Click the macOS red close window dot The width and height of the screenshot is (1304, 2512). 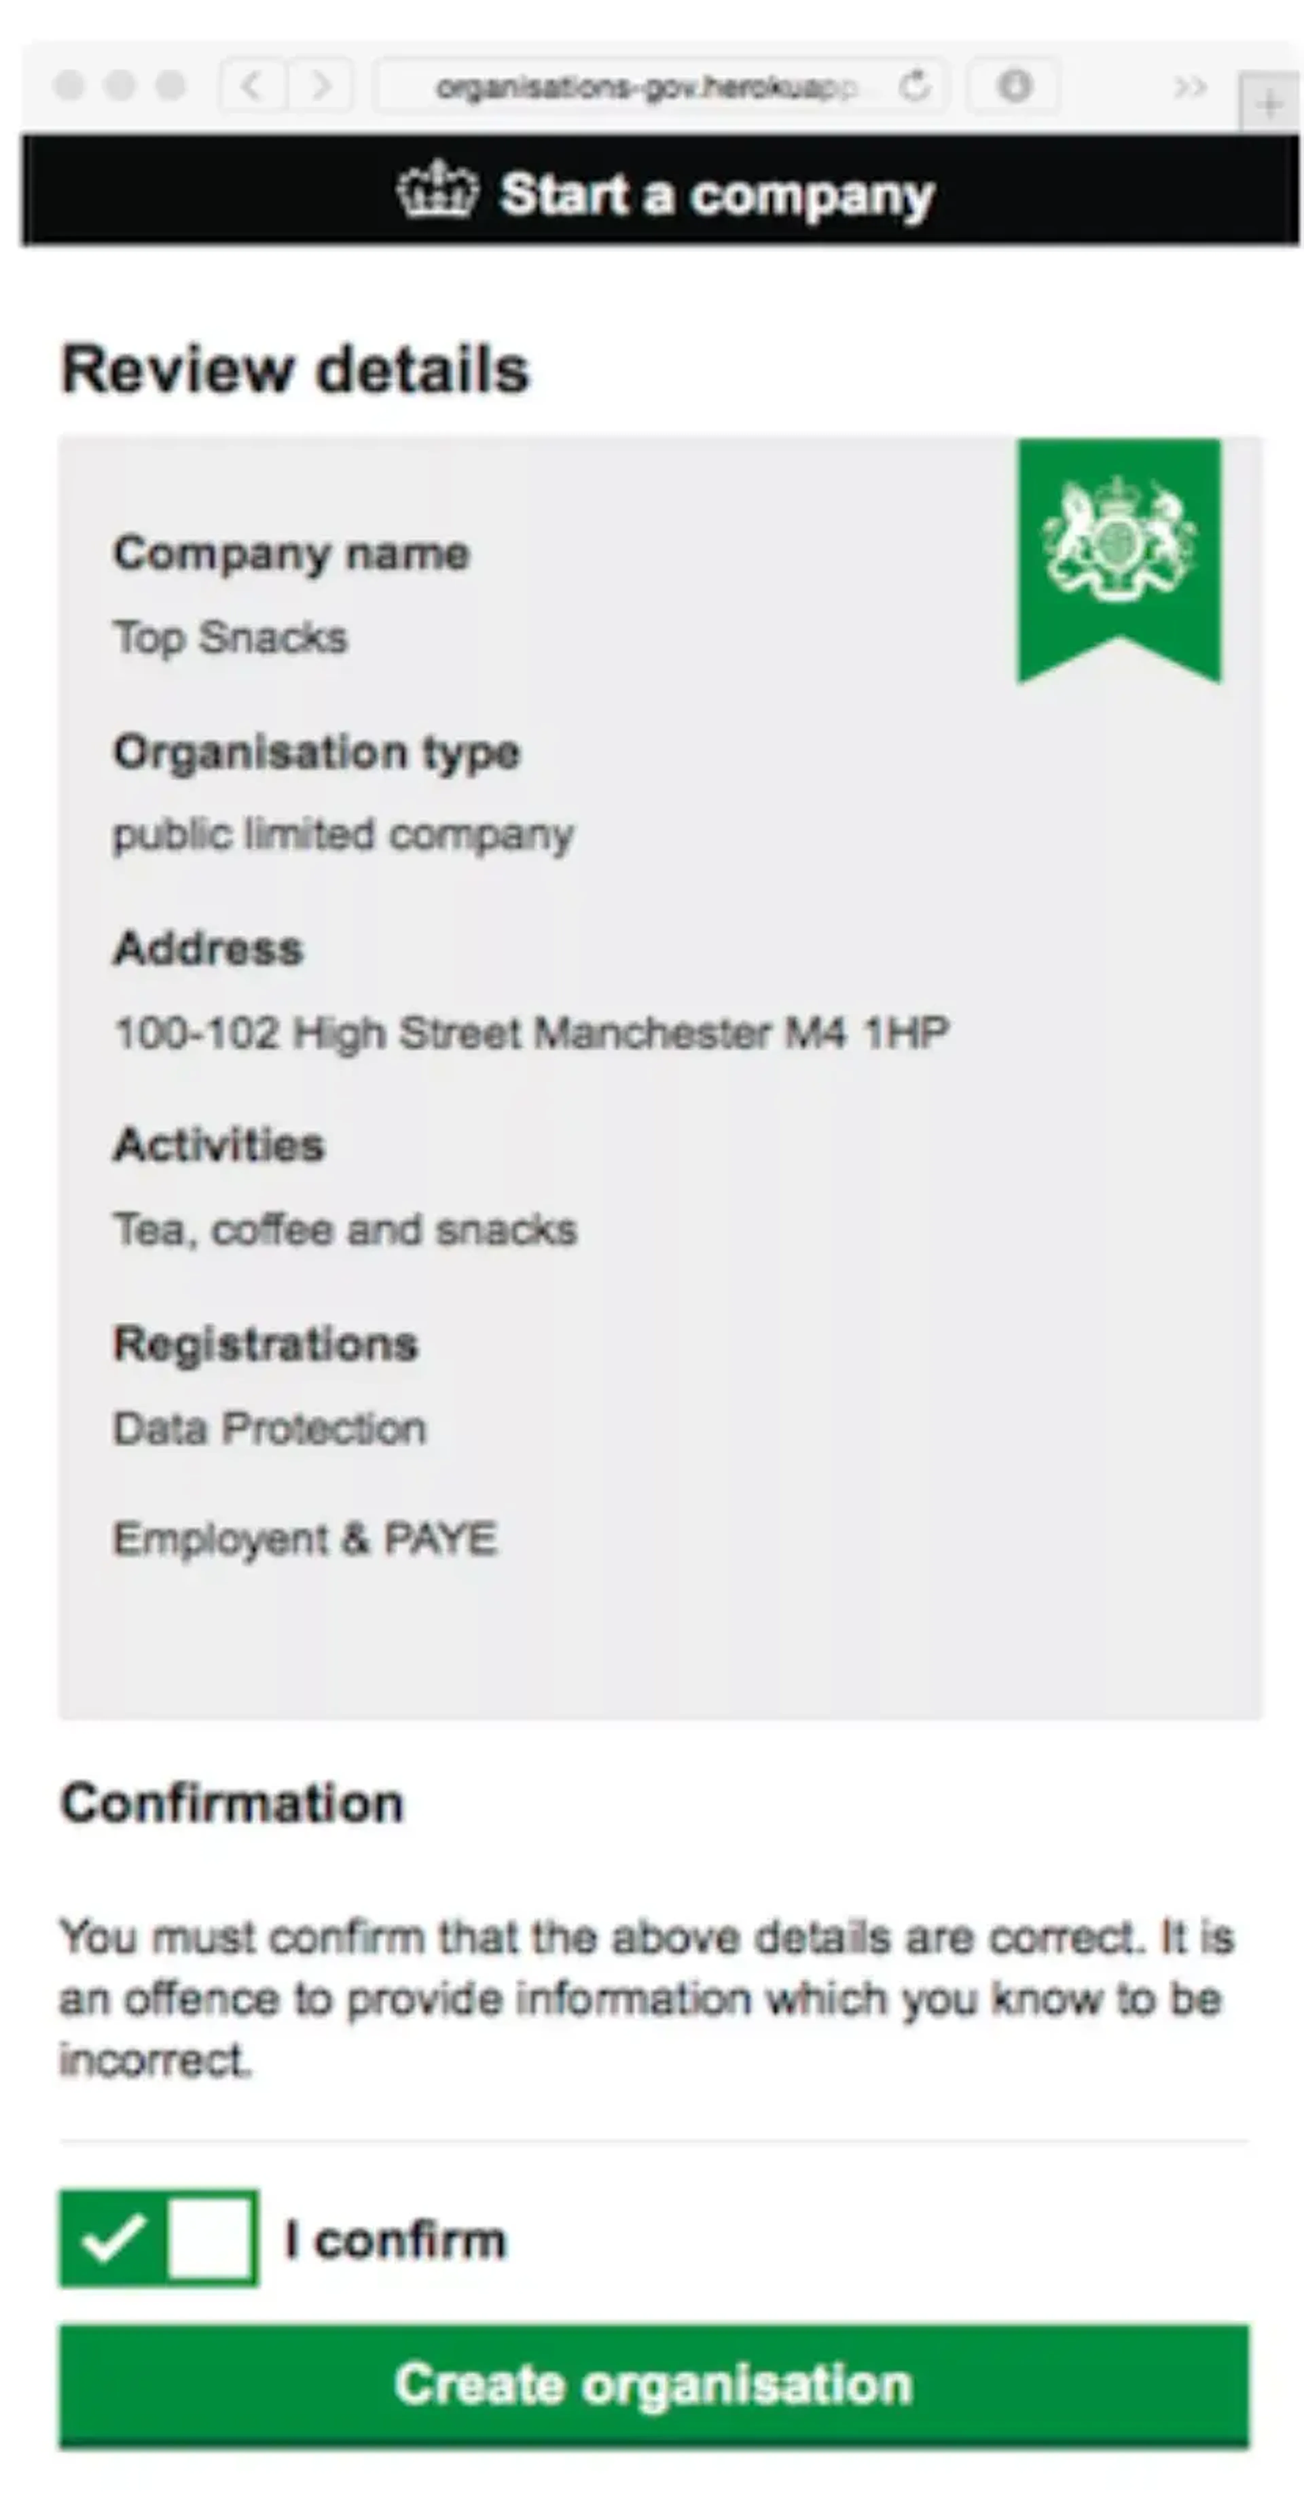pyautogui.click(x=69, y=86)
